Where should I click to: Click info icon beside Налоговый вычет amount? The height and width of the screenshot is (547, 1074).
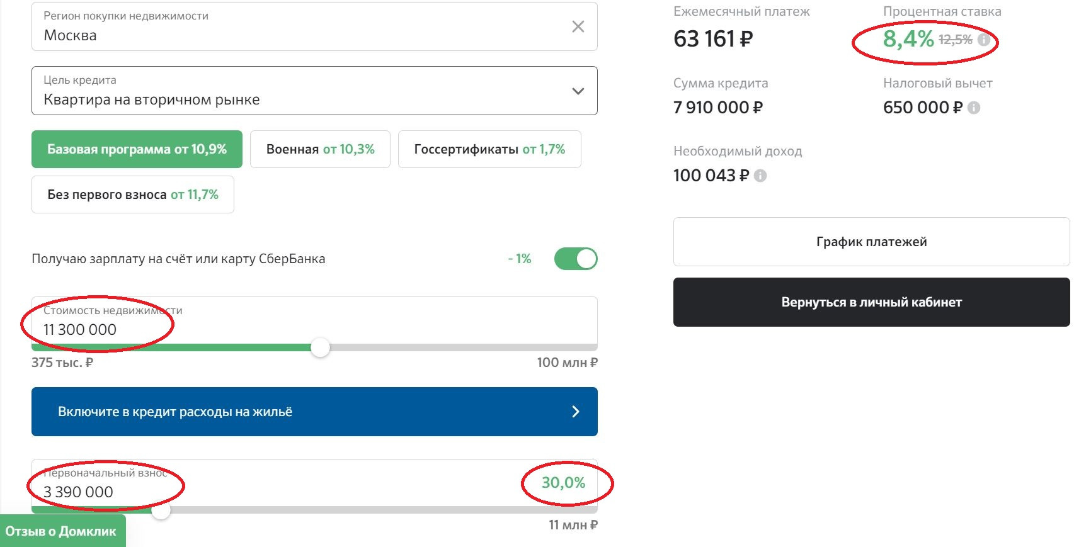(x=974, y=108)
